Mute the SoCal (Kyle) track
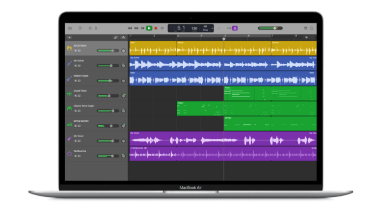377x217 pixels. pyautogui.click(x=76, y=51)
